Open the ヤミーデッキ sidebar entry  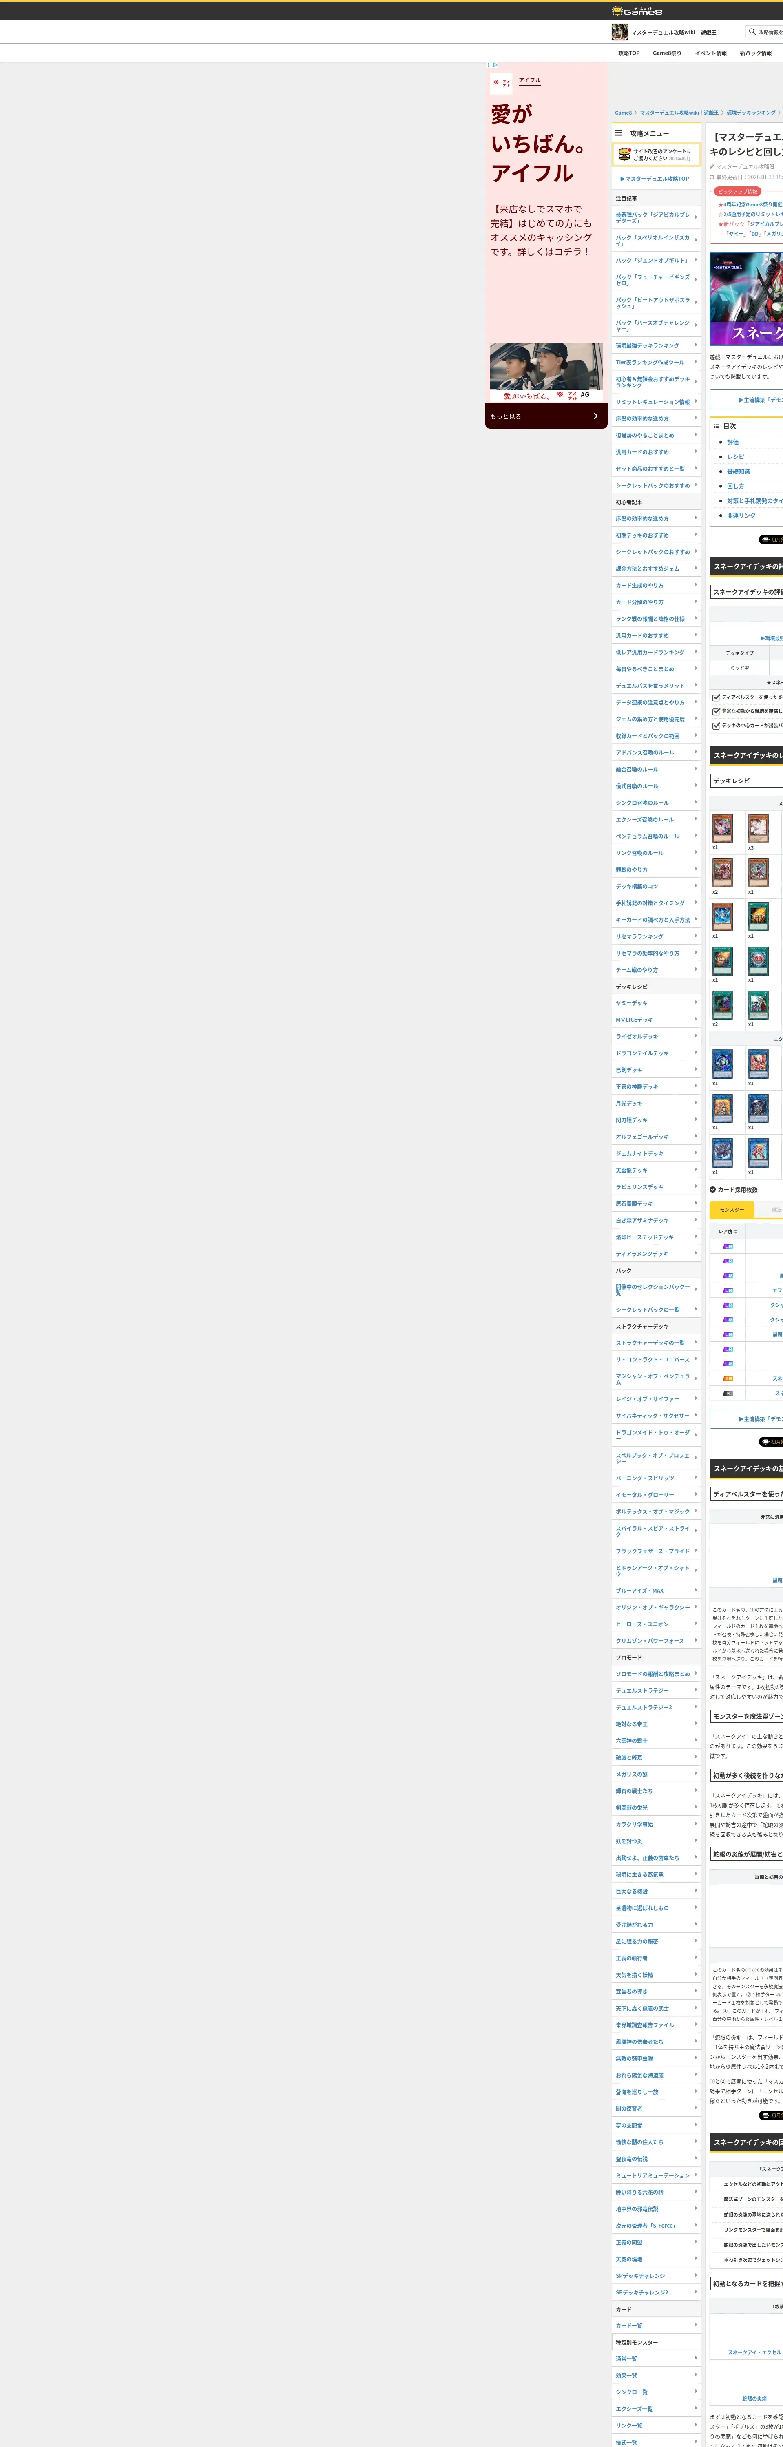pyautogui.click(x=632, y=1003)
